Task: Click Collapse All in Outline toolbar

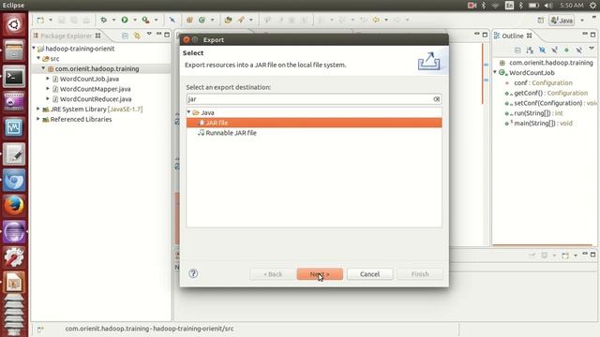Action: [x=517, y=50]
